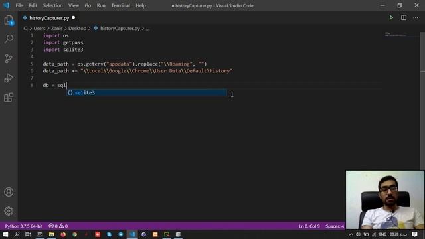Open the Terminal menu

pyautogui.click(x=120, y=5)
